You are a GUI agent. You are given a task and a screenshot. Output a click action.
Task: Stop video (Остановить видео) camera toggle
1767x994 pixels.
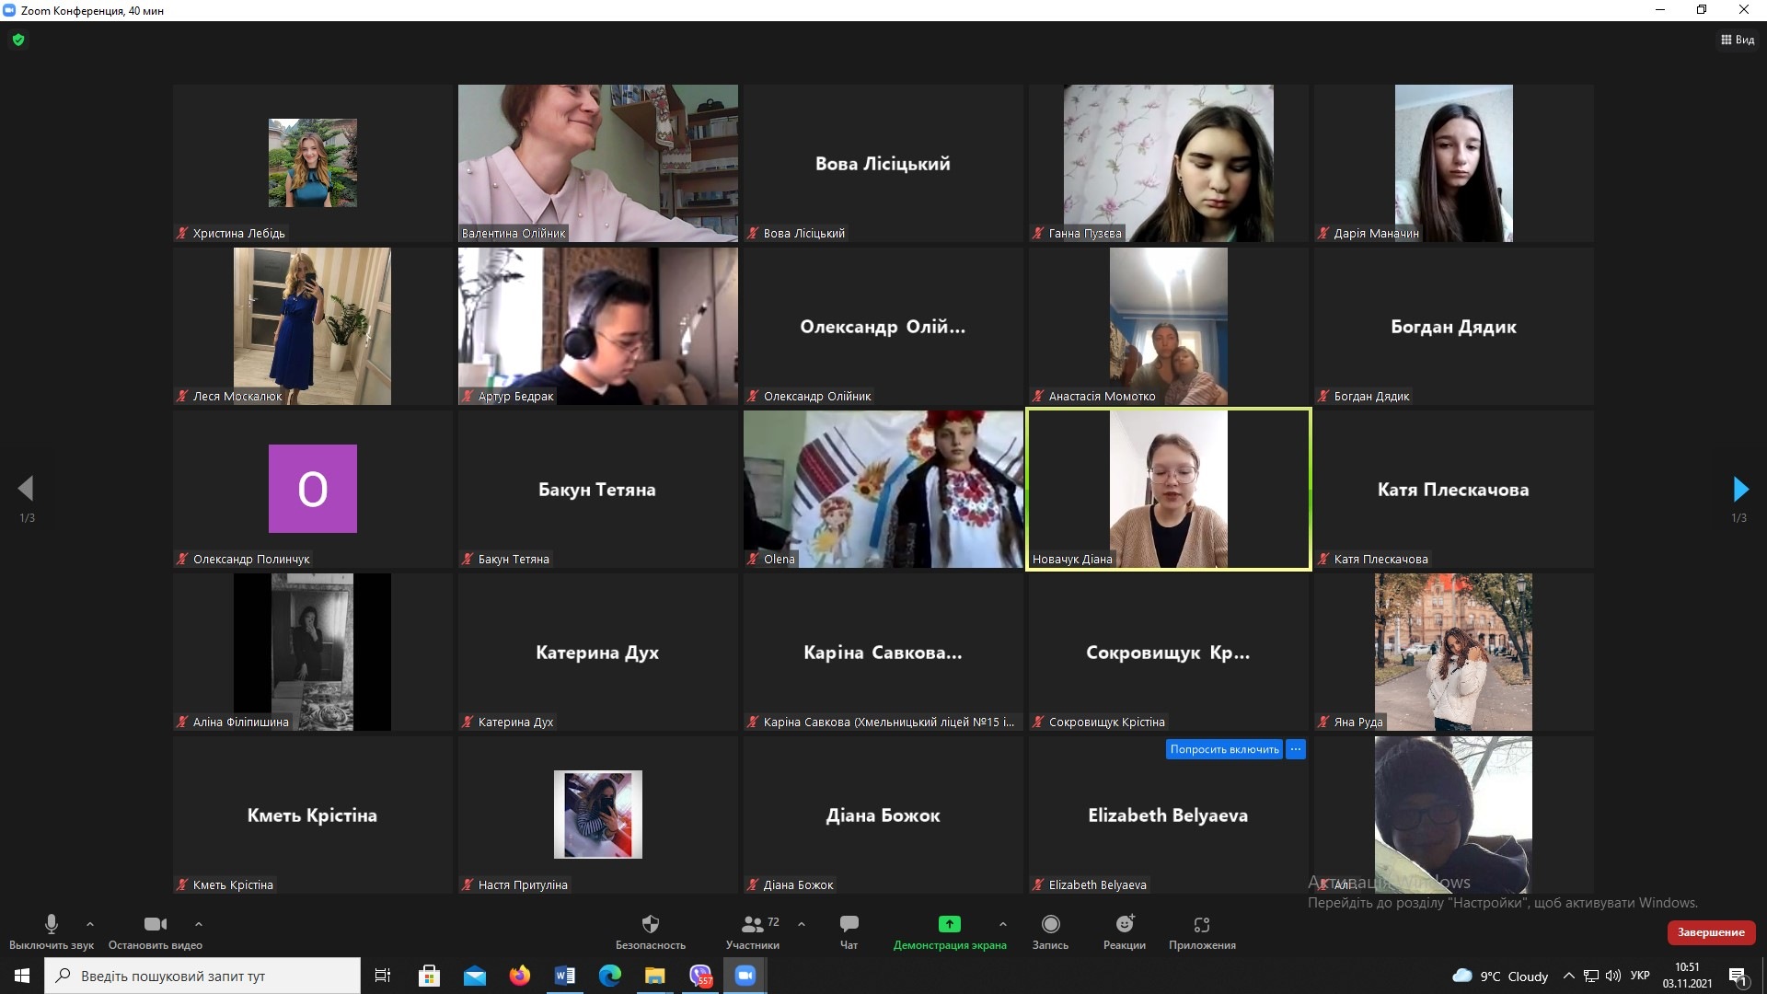[x=155, y=924]
